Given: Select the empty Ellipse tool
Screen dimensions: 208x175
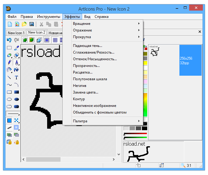Looking at the screenshot, I should point(9,99).
